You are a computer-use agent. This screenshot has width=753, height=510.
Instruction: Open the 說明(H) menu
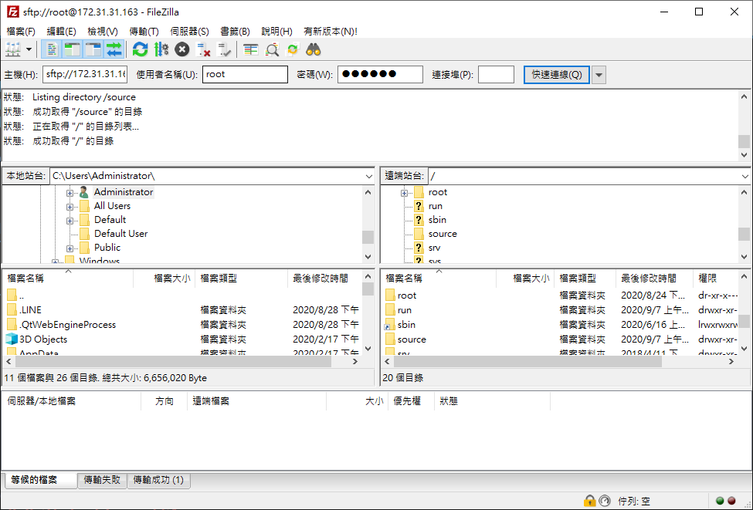(x=276, y=31)
